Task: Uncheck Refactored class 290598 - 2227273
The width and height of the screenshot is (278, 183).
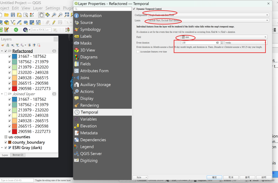Action: click(10, 88)
